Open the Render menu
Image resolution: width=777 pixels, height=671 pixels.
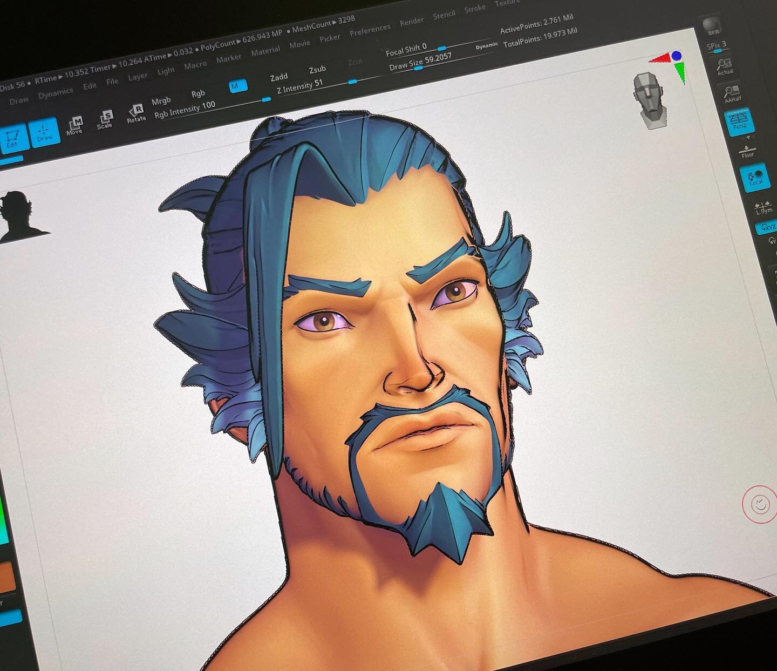[x=412, y=22]
